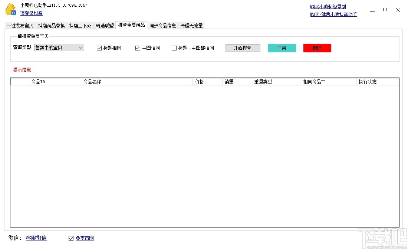
Task: Switch to the 同步商品信息 tab
Action: [x=162, y=26]
